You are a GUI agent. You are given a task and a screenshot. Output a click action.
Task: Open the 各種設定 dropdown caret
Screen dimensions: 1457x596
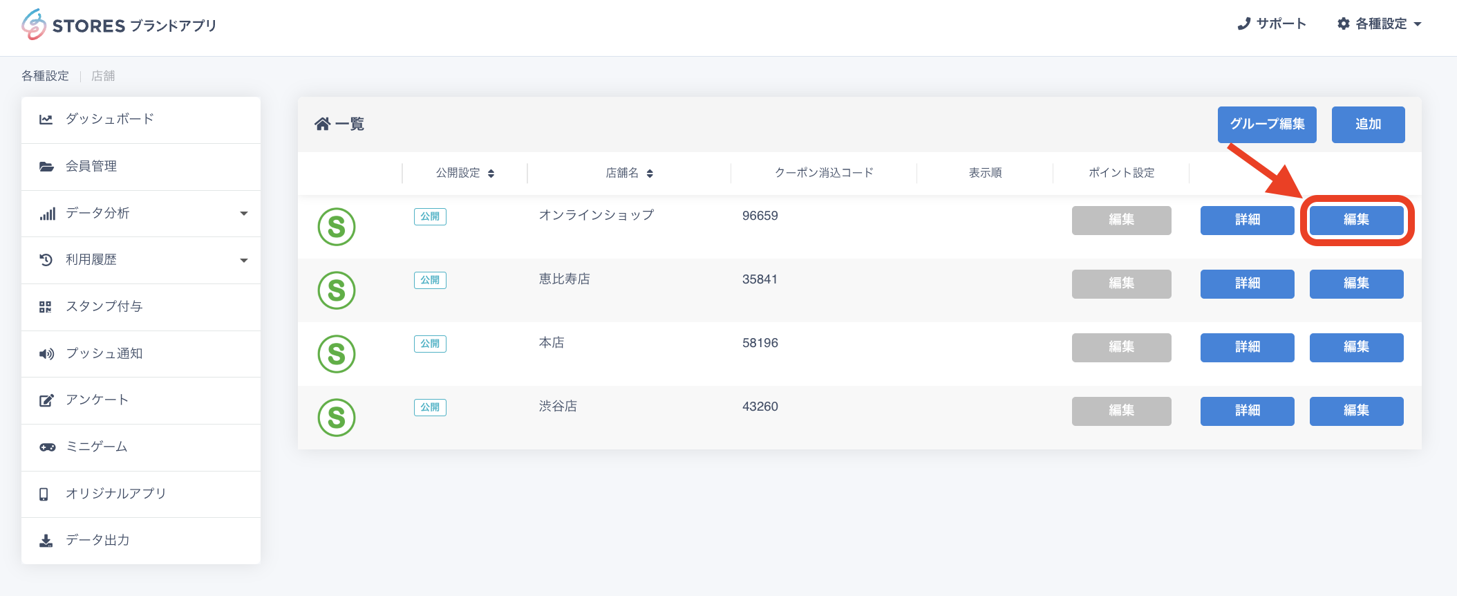click(1418, 24)
